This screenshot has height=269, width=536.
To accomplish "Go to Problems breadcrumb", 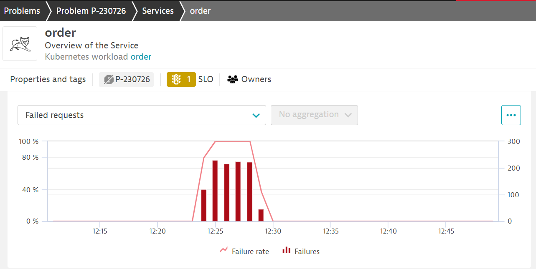I will click(22, 11).
